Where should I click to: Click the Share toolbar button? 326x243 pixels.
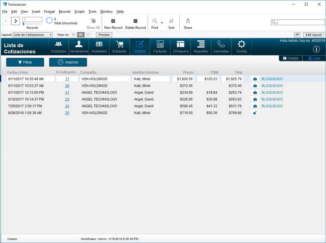point(188,24)
